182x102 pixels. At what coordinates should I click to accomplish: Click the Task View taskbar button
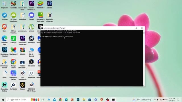[x=43, y=99]
